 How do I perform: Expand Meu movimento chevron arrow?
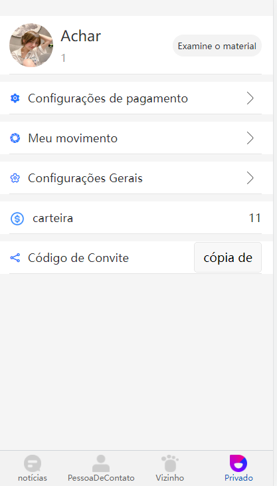point(250,138)
